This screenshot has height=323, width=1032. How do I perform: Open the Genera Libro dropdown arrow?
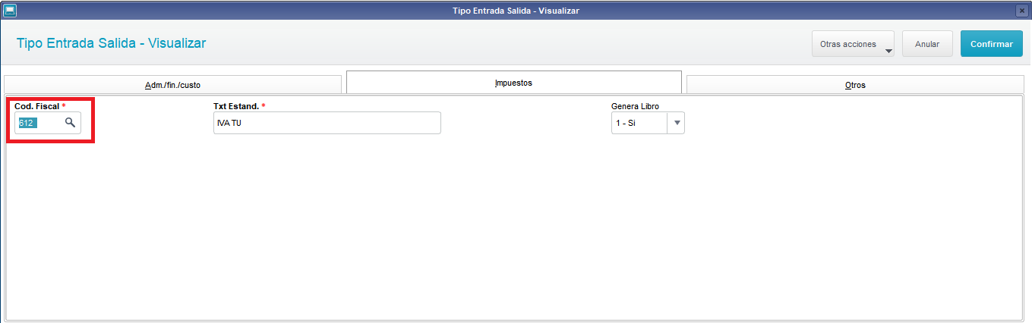(677, 123)
